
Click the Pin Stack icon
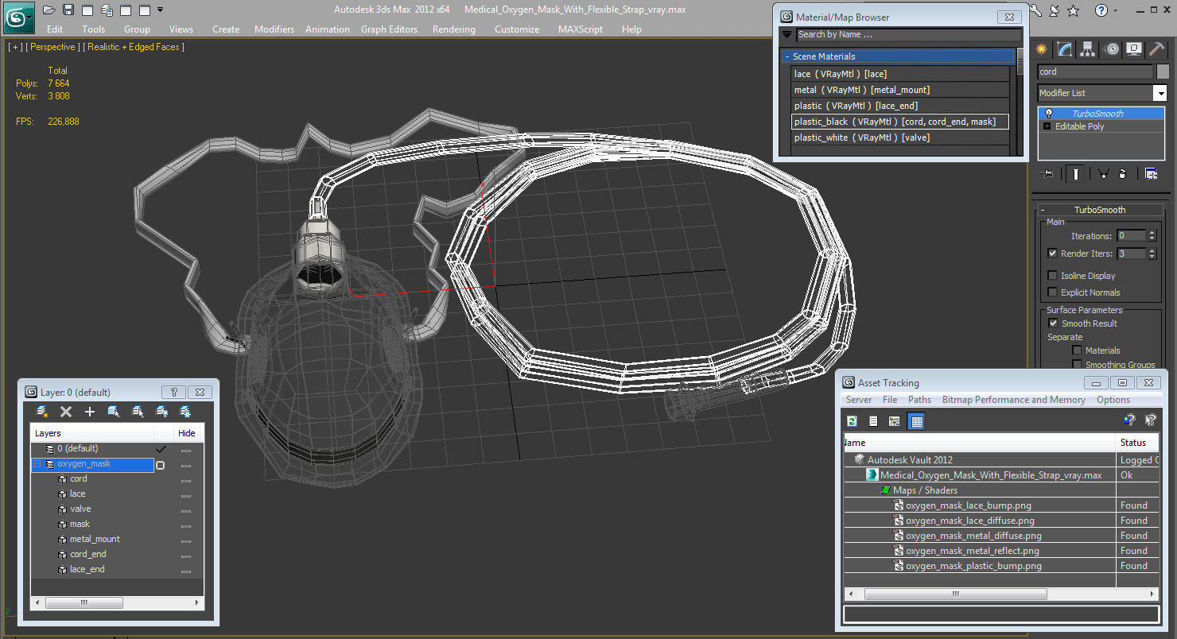point(1048,173)
